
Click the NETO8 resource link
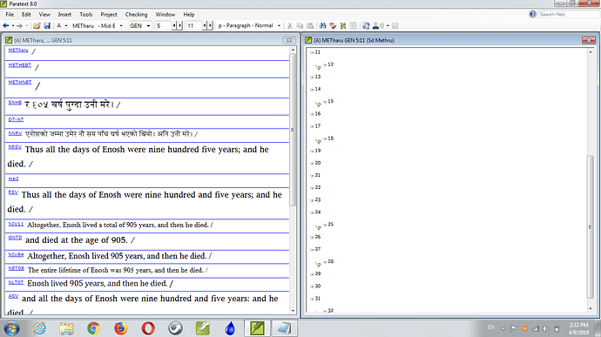click(x=16, y=268)
